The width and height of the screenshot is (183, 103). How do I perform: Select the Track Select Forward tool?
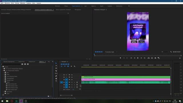pos(56,66)
